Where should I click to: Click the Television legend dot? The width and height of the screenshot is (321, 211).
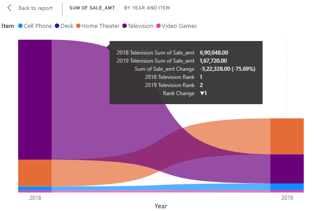pos(125,26)
